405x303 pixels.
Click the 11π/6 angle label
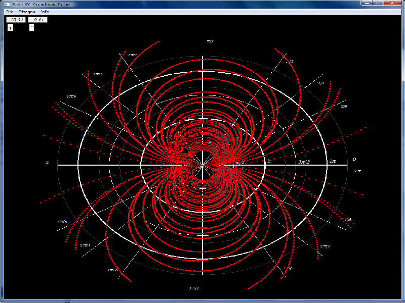pos(346,220)
